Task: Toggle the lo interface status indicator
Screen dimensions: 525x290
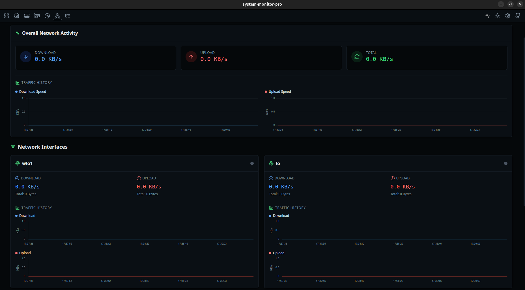Action: tap(505, 163)
